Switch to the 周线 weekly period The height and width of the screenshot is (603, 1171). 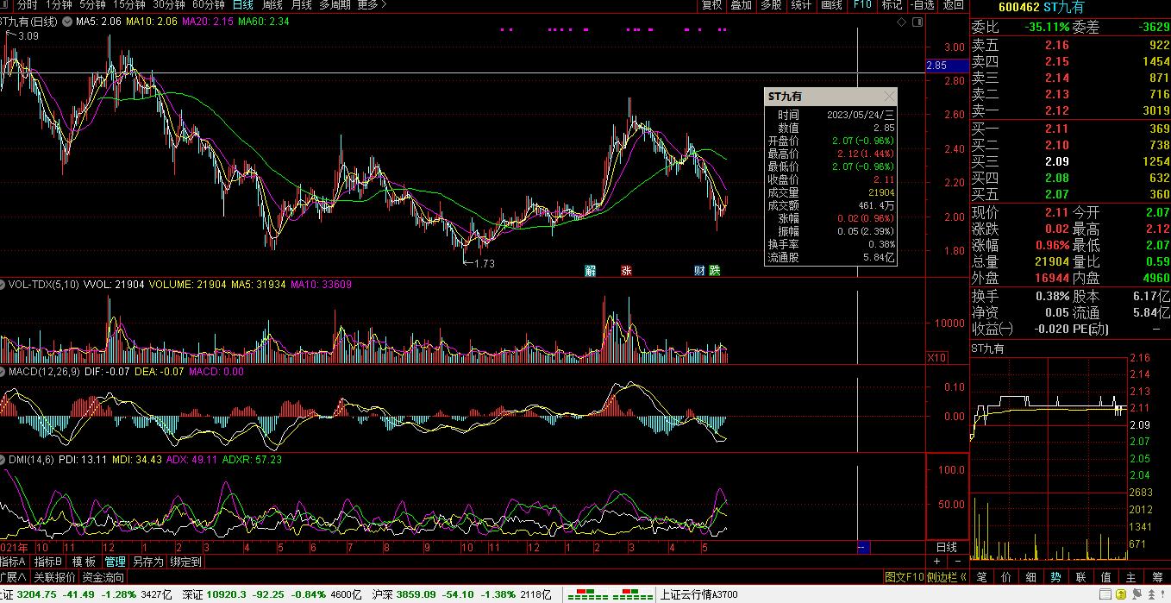pos(272,5)
